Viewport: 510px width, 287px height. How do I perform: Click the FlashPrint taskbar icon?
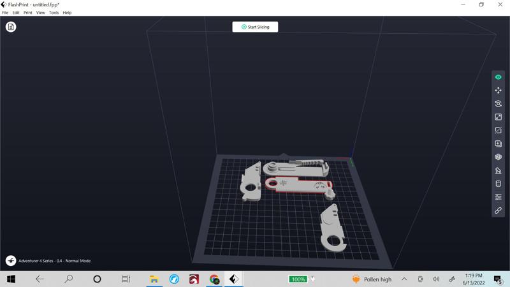(x=234, y=279)
